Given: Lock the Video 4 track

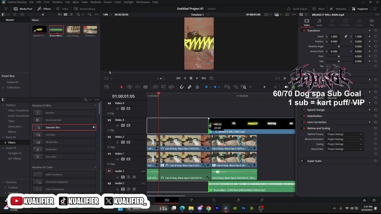Looking at the screenshot, I should 117,108.
